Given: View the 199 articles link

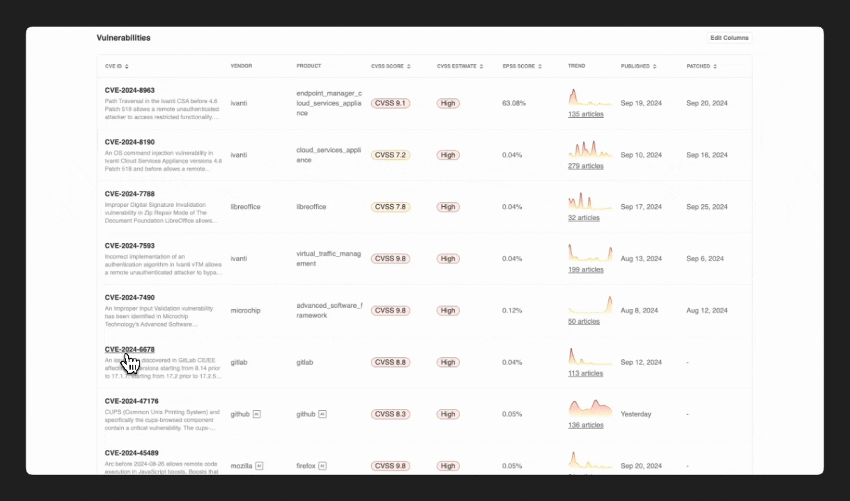Looking at the screenshot, I should [586, 269].
